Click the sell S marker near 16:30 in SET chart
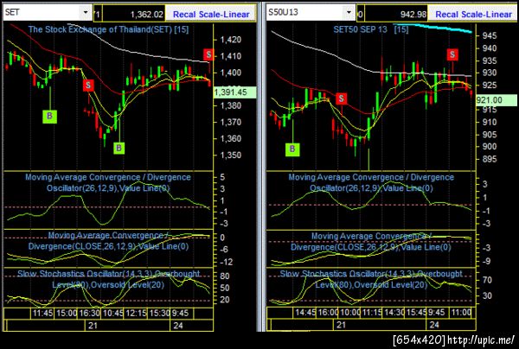Viewport: 519px width, 349px height. (88, 86)
